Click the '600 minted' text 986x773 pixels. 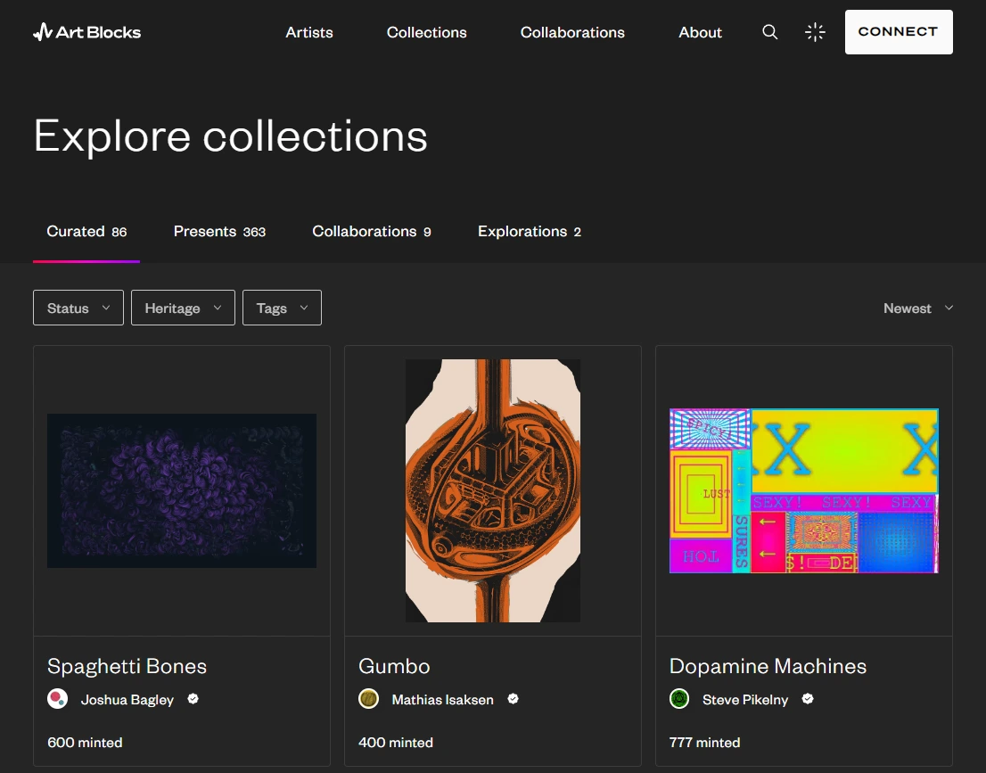85,742
